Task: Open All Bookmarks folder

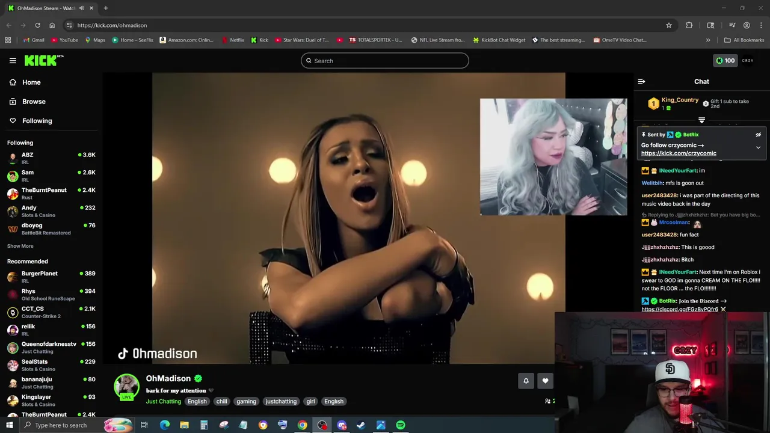Action: pyautogui.click(x=744, y=40)
